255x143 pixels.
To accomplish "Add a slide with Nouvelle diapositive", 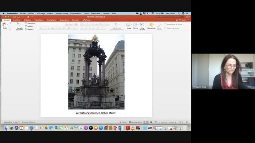I will [x=19, y=25].
